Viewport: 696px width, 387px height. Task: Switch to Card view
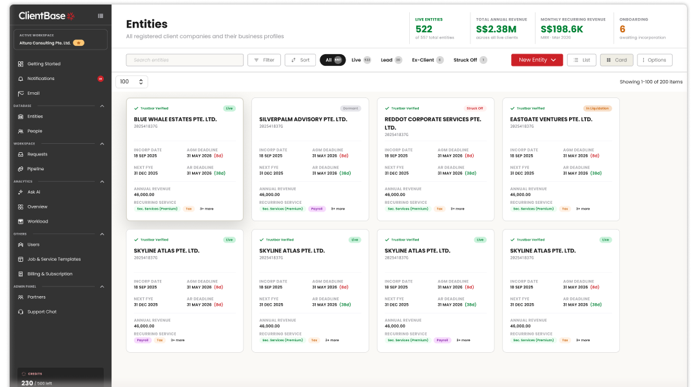pos(617,60)
